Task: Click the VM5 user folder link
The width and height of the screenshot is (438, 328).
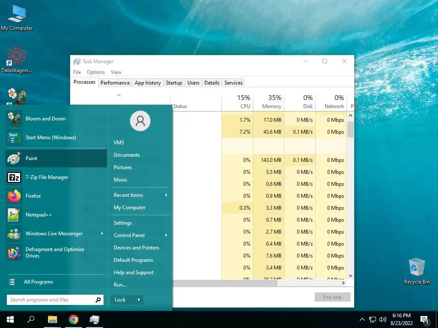Action: coord(119,143)
